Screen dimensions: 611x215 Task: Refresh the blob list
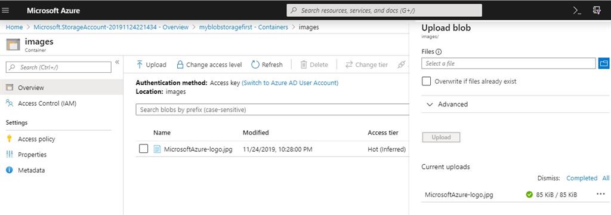(267, 64)
